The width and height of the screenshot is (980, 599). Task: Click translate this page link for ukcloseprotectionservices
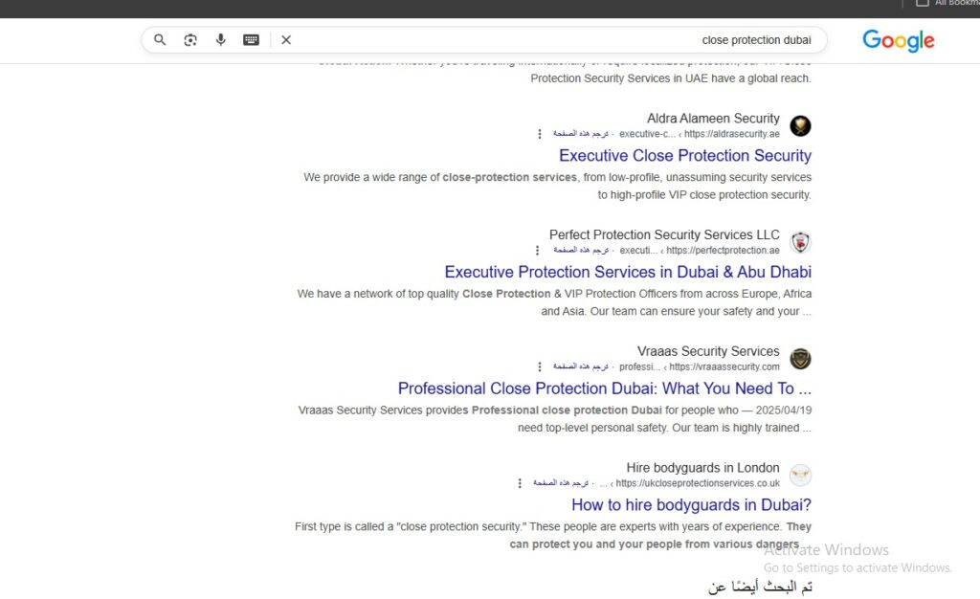coord(561,483)
